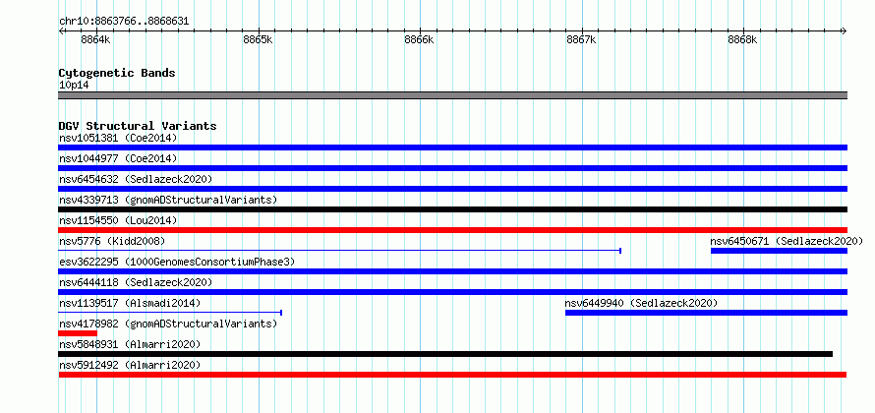Click the blue bar under nsv6454632

pyautogui.click(x=452, y=189)
